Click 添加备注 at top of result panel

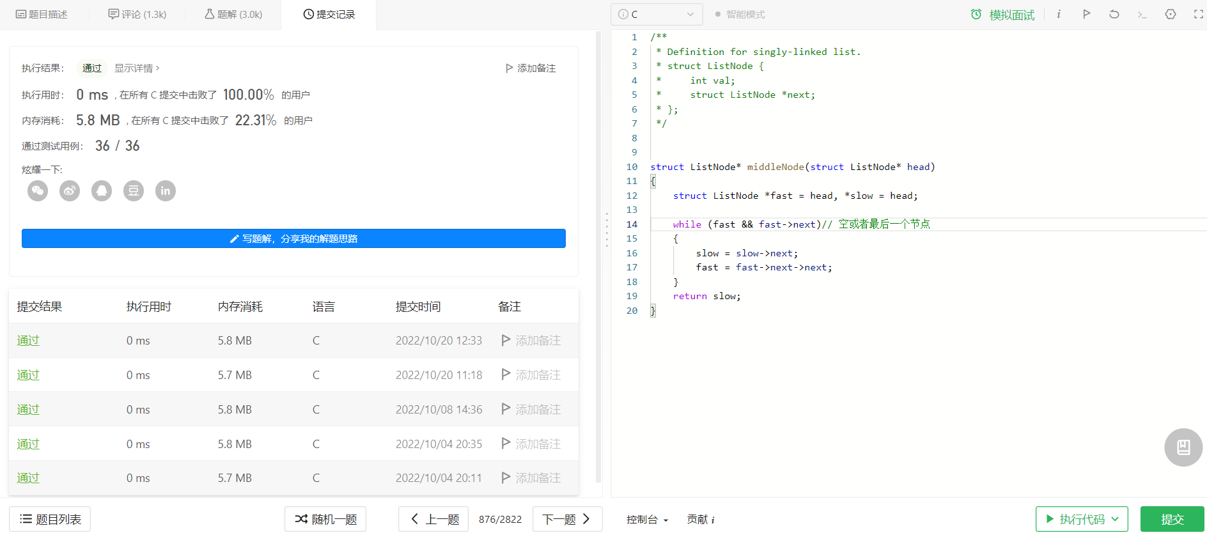coord(530,68)
